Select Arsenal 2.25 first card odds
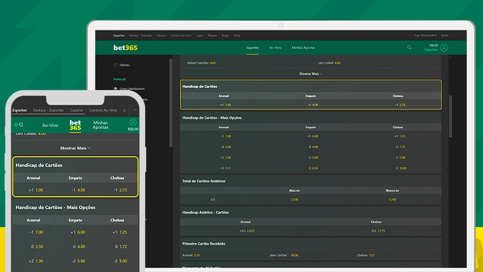Viewport: 483px width, 272px height. pos(191,255)
